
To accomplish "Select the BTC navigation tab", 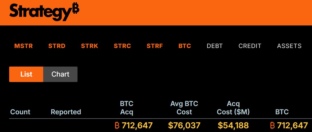I will [185, 46].
